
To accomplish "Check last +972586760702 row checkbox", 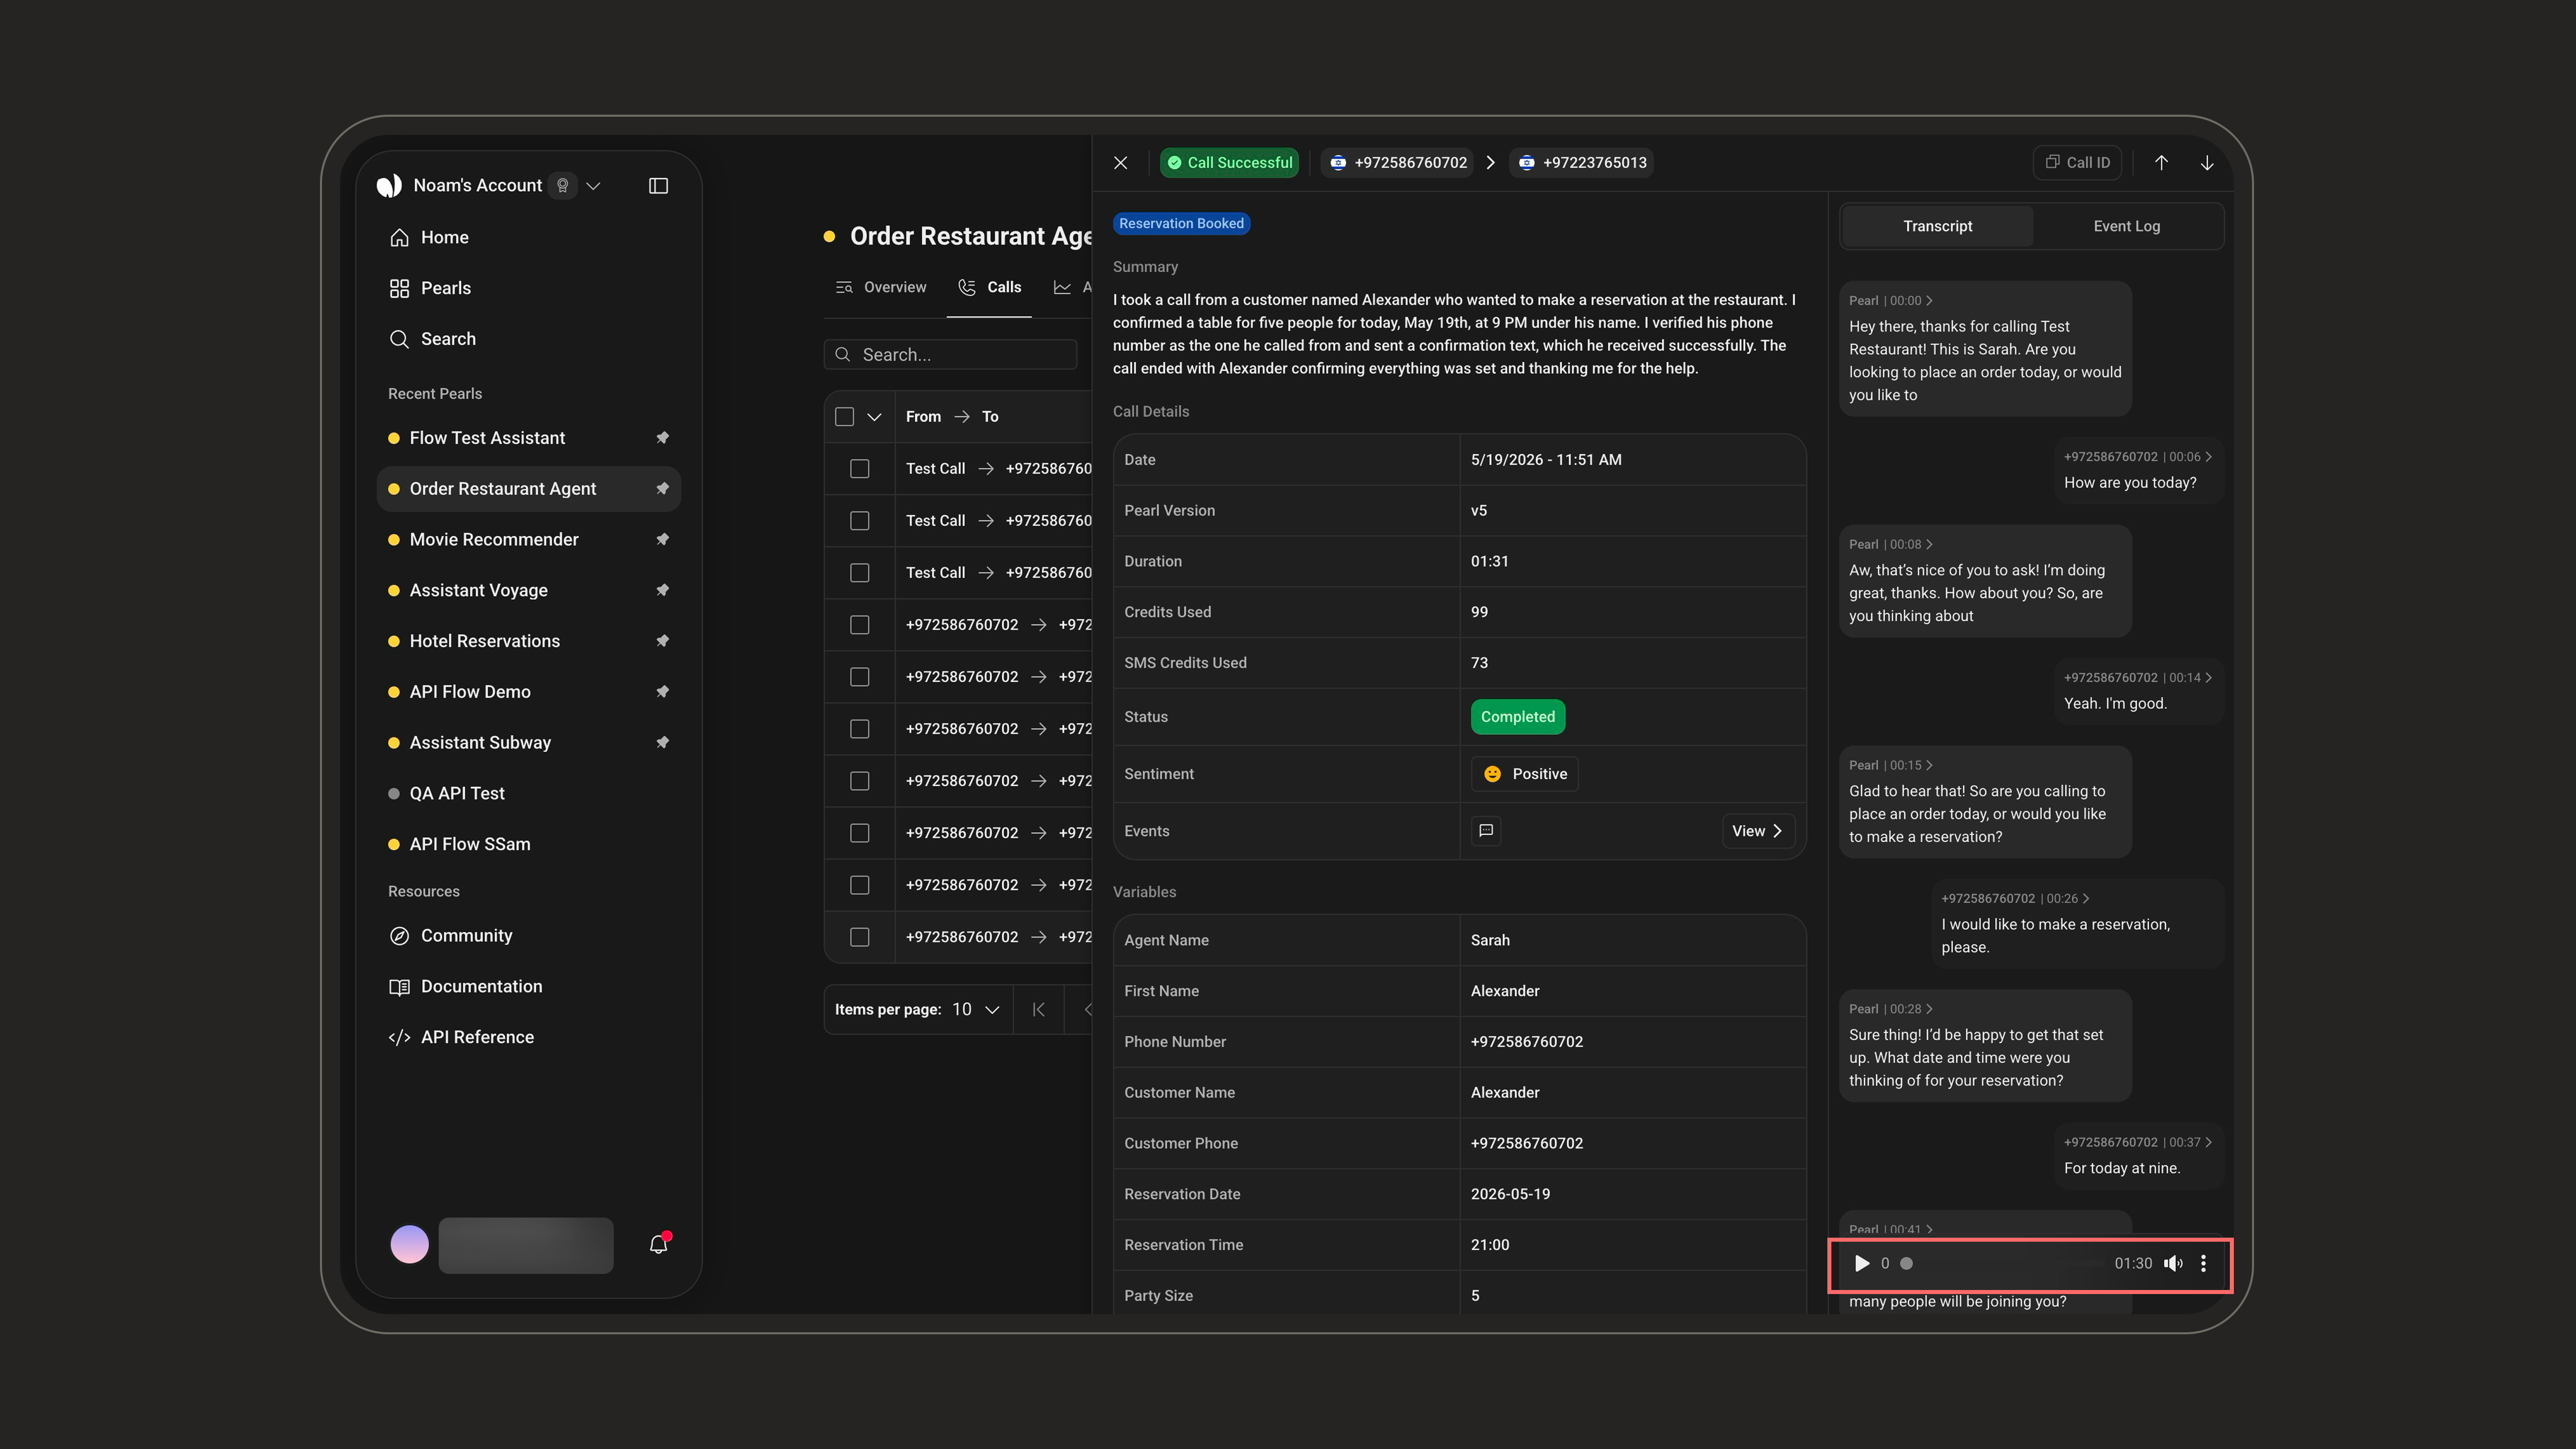I will pyautogui.click(x=860, y=937).
